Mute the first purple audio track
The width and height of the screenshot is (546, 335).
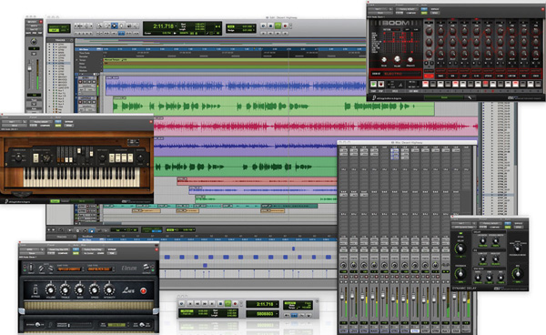click(94, 82)
